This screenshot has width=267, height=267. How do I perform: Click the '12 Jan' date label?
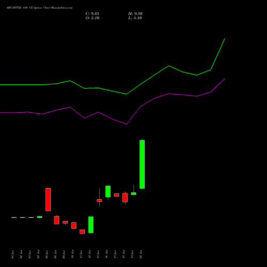tap(90, 254)
